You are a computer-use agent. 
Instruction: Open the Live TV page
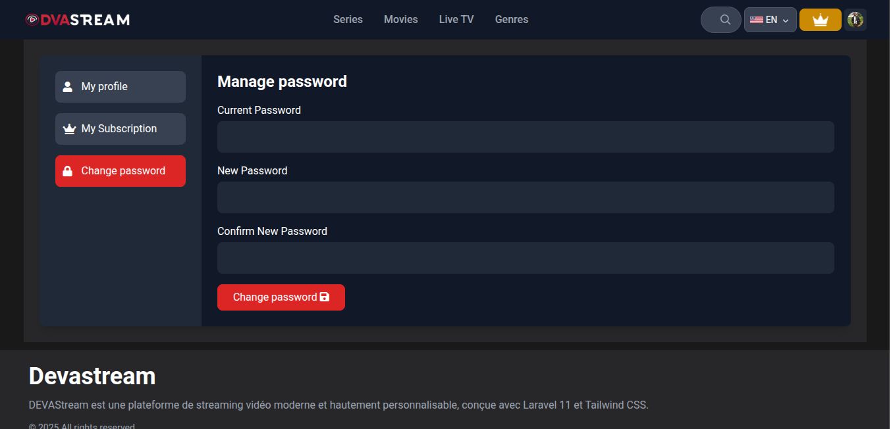pyautogui.click(x=456, y=20)
